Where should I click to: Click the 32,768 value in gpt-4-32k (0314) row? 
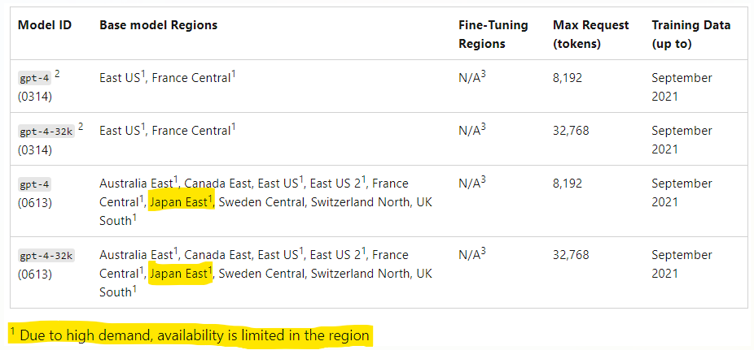[571, 131]
